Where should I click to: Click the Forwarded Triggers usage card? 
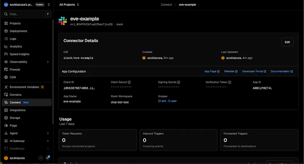click(259, 140)
